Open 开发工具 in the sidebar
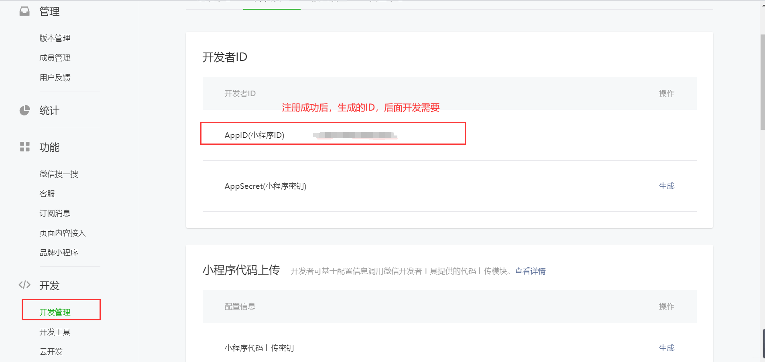Image resolution: width=765 pixels, height=362 pixels. pos(55,332)
